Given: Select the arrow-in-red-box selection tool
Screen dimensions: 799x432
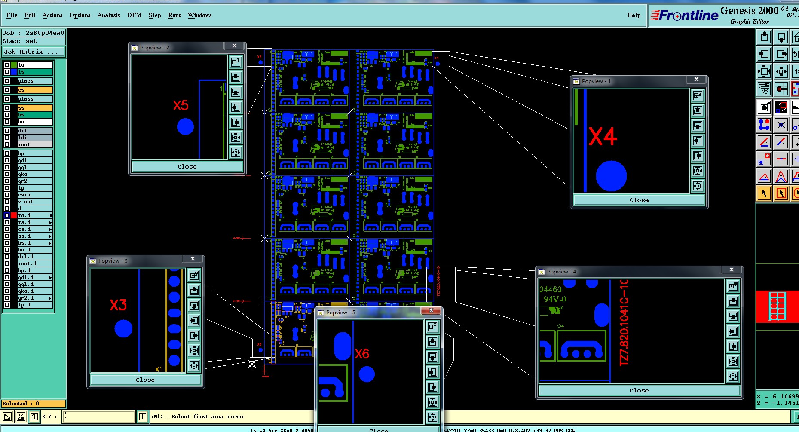Looking at the screenshot, I should (781, 193).
